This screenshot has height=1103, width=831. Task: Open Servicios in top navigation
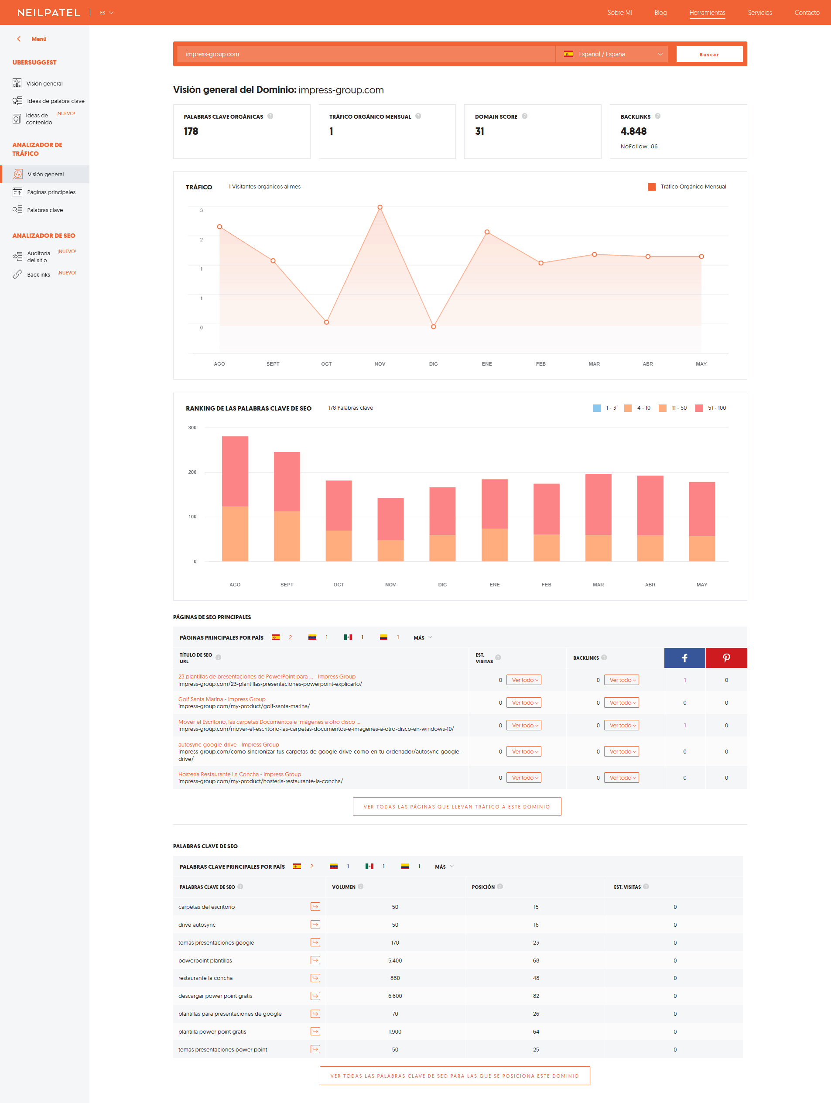759,13
